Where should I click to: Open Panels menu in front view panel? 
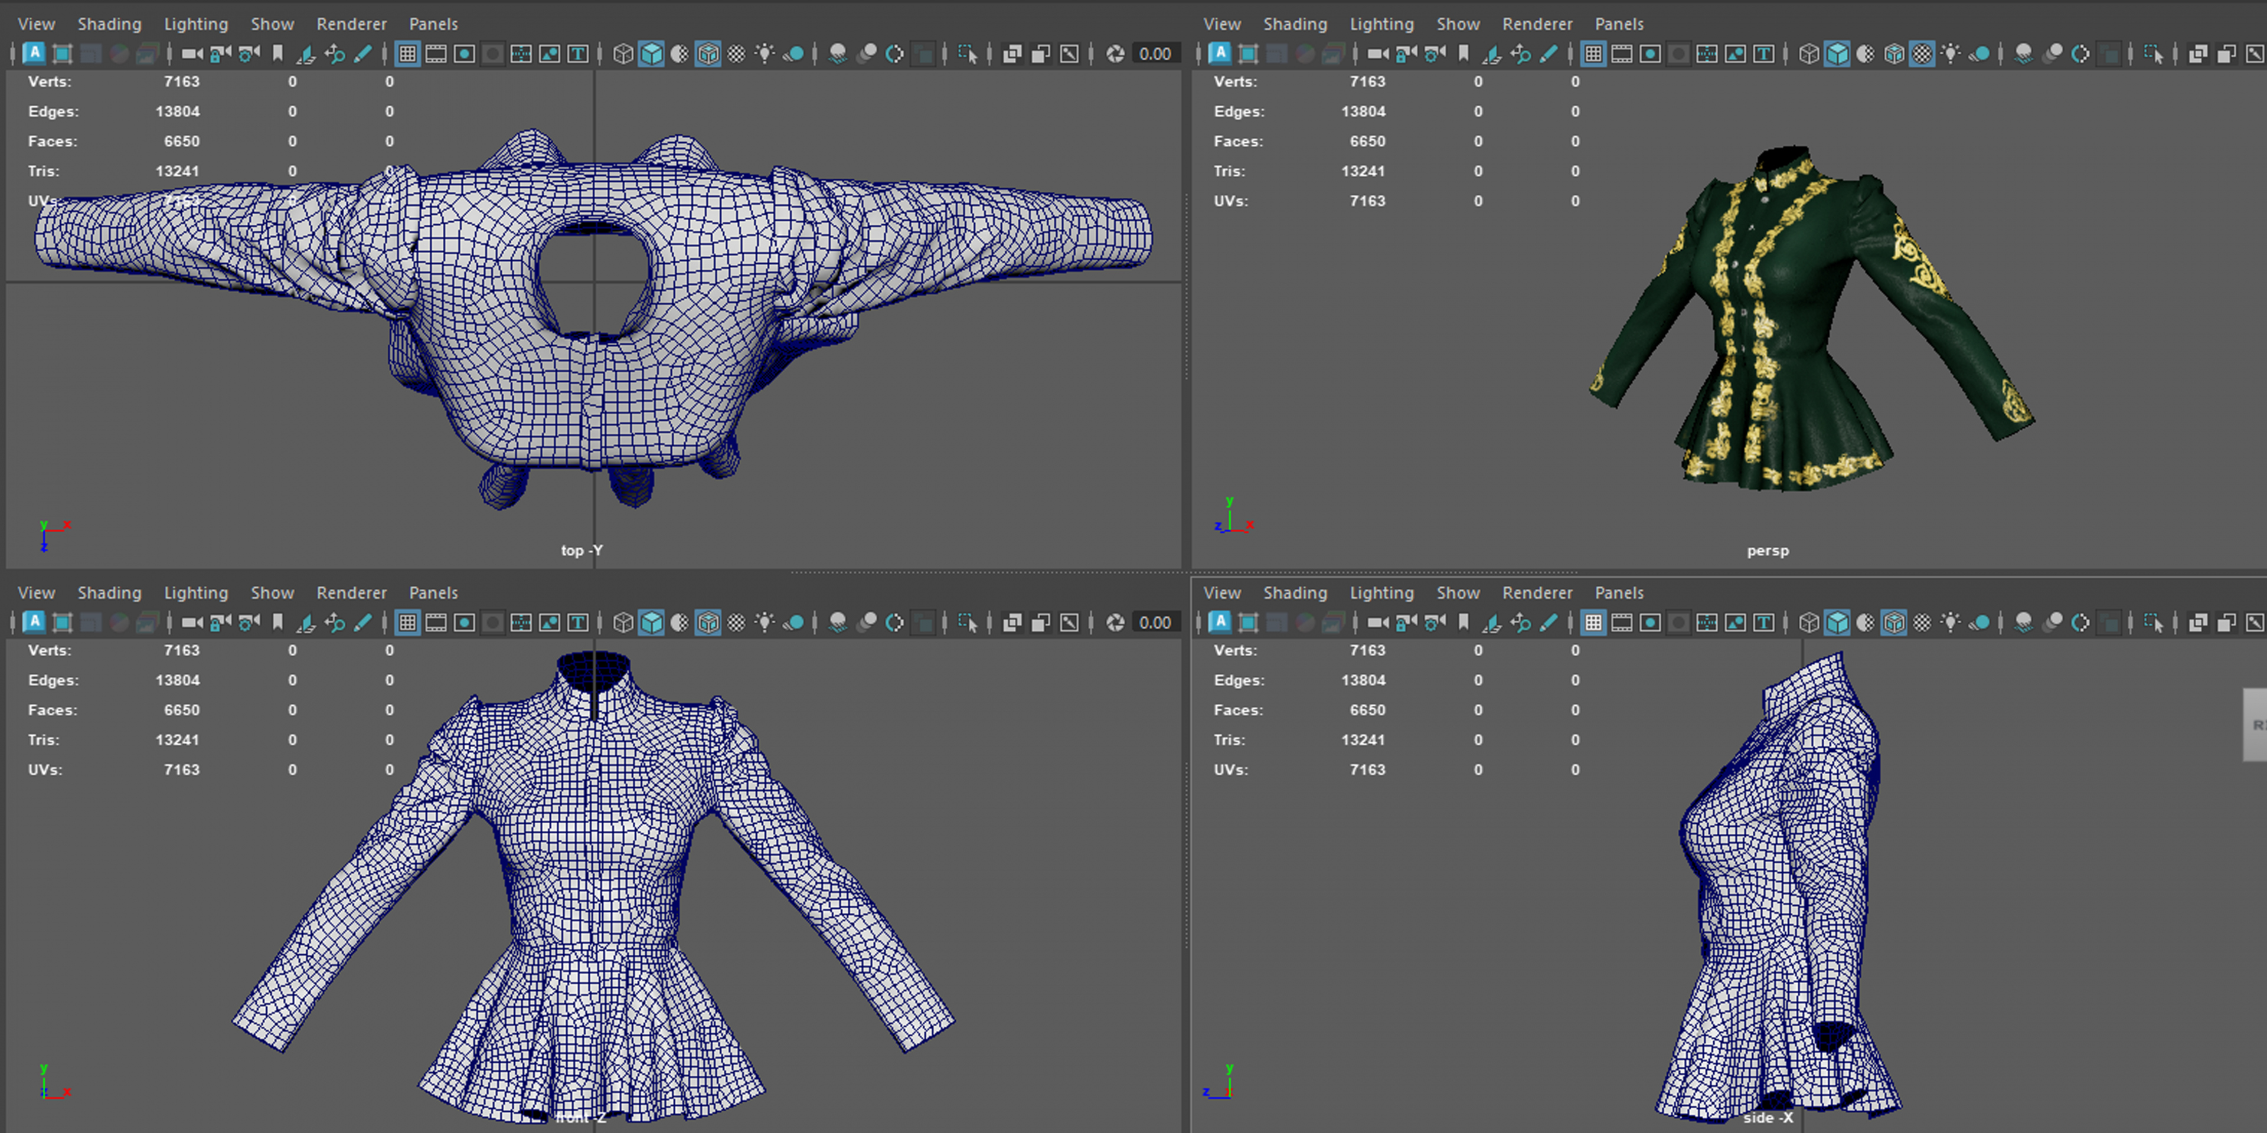tap(433, 593)
